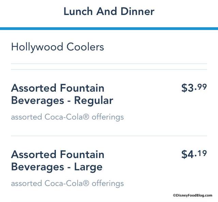Open Assorted Fountain Beverages - Regular item
Viewport: 218px width, 202px height.
pyautogui.click(x=62, y=94)
